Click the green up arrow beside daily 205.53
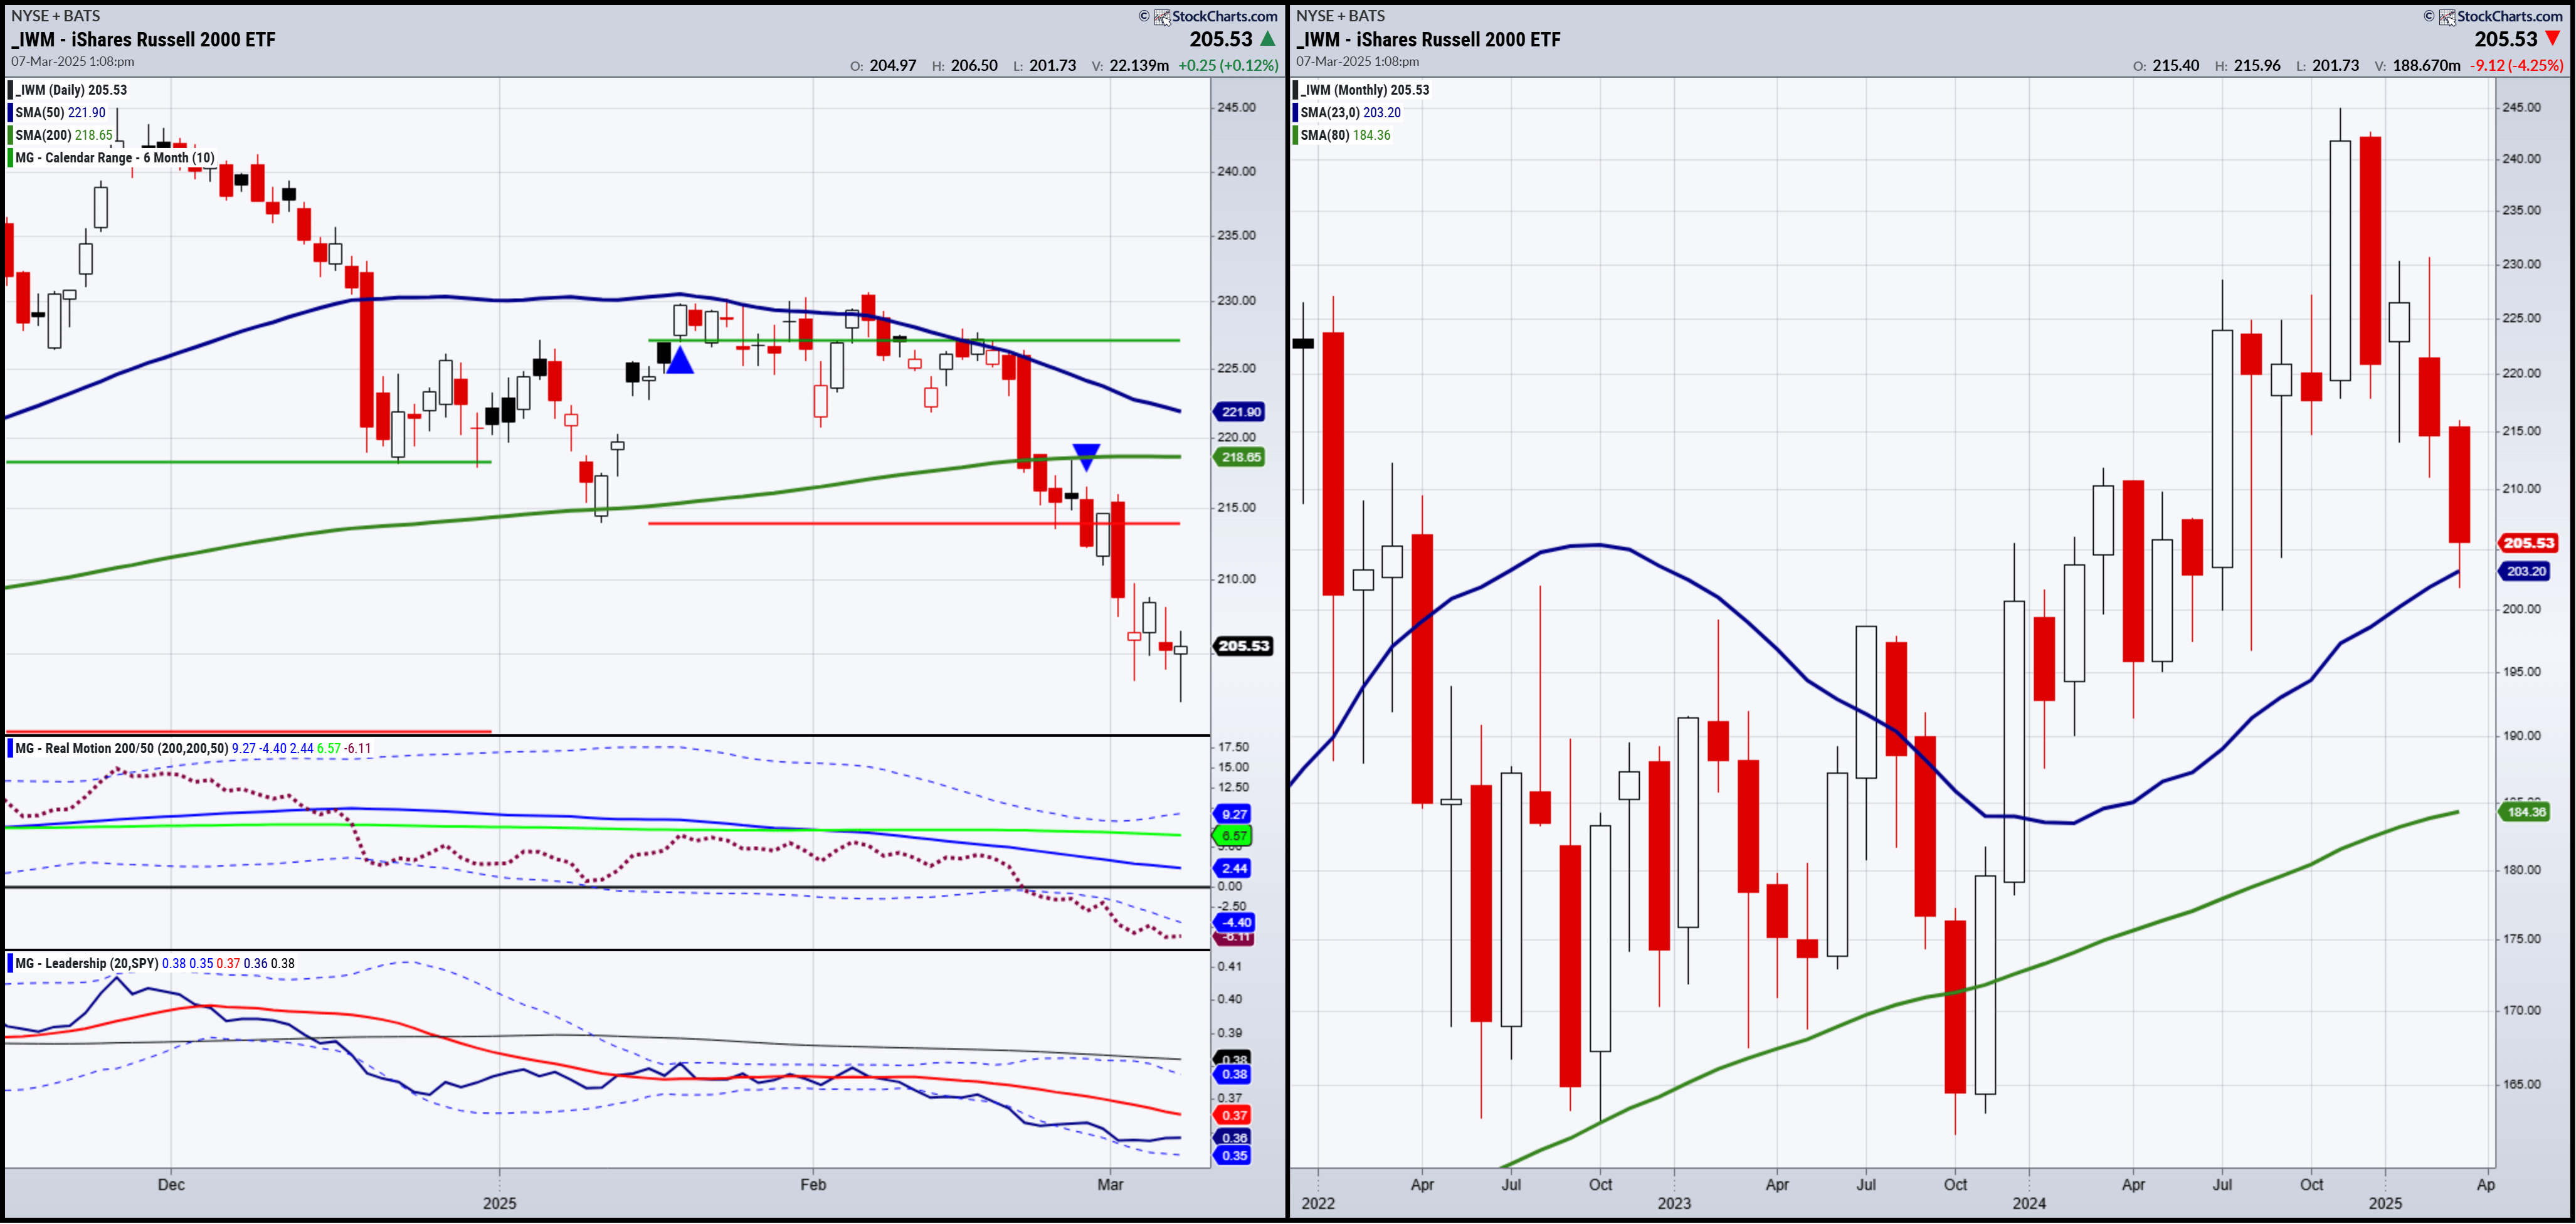Image resolution: width=2576 pixels, height=1224 pixels. tap(1268, 39)
